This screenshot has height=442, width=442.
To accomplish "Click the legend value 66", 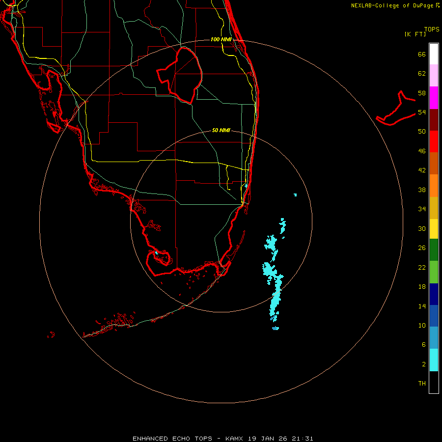I will 422,54.
